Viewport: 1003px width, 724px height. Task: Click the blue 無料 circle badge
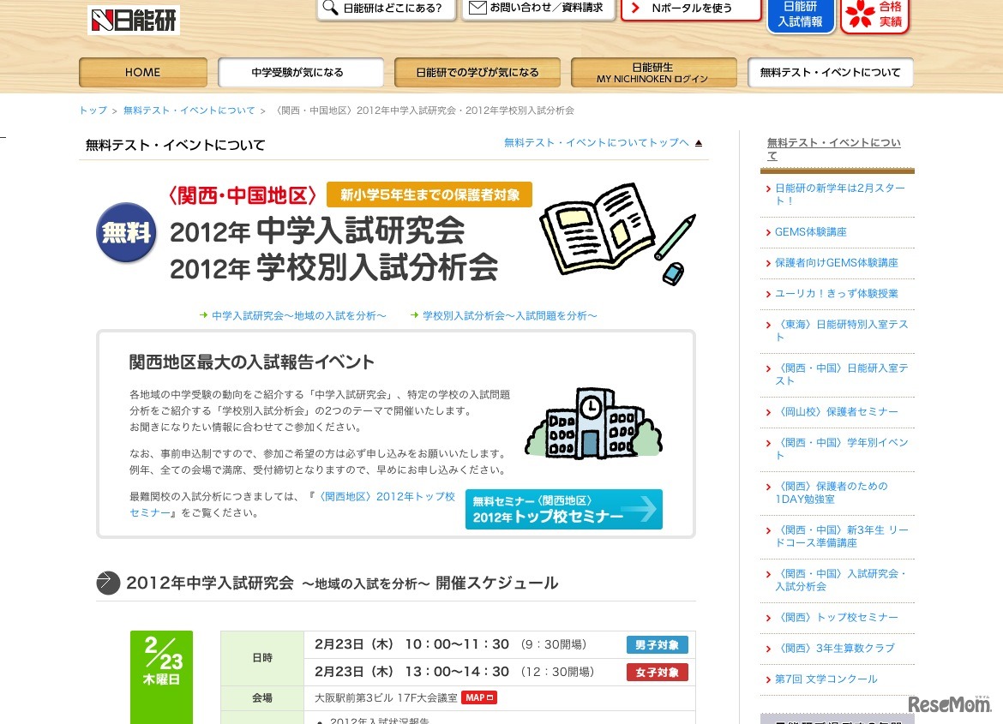click(x=125, y=232)
